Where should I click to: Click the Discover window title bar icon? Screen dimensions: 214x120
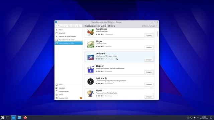tap(56, 22)
